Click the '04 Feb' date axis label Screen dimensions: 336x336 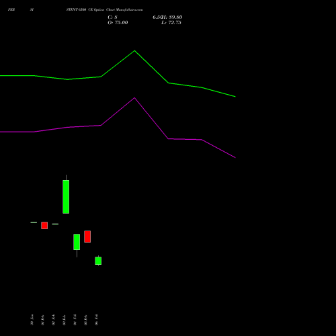point(75,320)
